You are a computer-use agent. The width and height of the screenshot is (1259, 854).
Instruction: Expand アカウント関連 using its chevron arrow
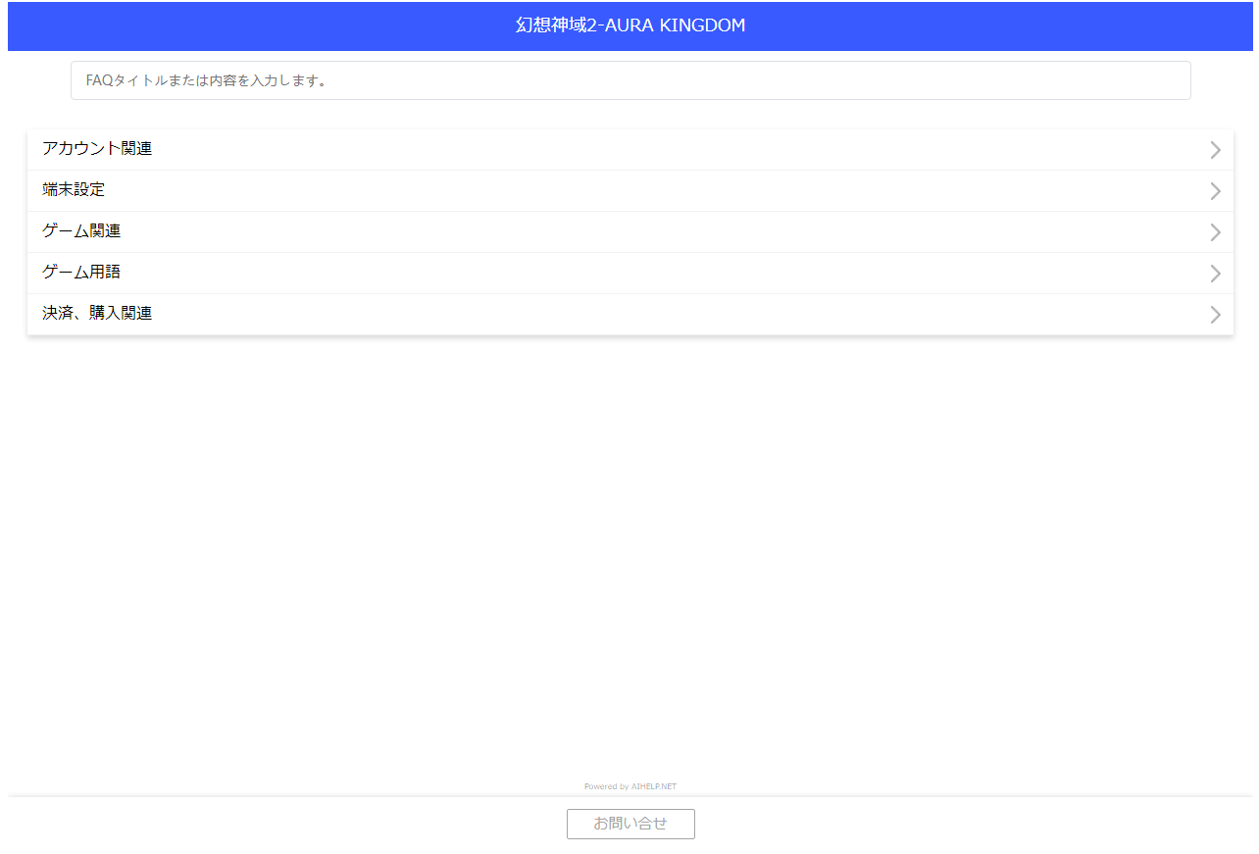tap(1216, 150)
